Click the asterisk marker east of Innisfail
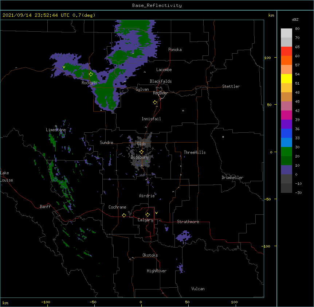The image size is (314, 307). click(x=183, y=111)
